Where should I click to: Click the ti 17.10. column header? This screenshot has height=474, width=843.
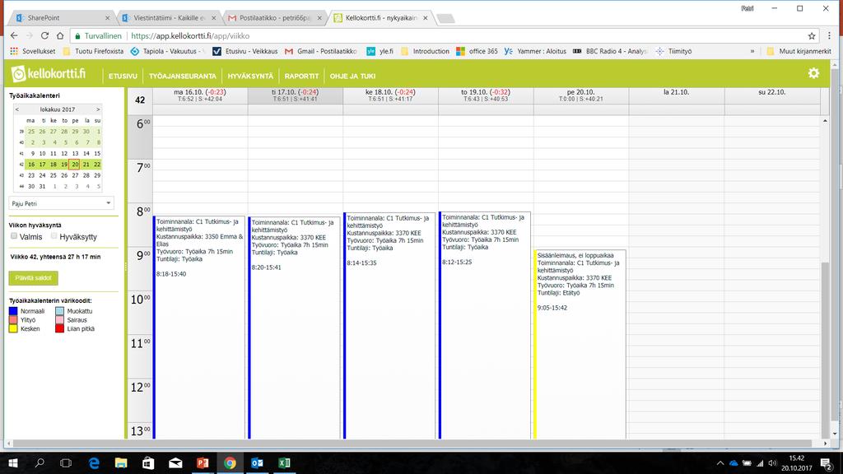(x=296, y=95)
